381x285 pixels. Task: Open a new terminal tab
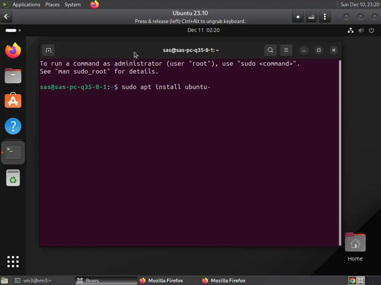point(48,50)
